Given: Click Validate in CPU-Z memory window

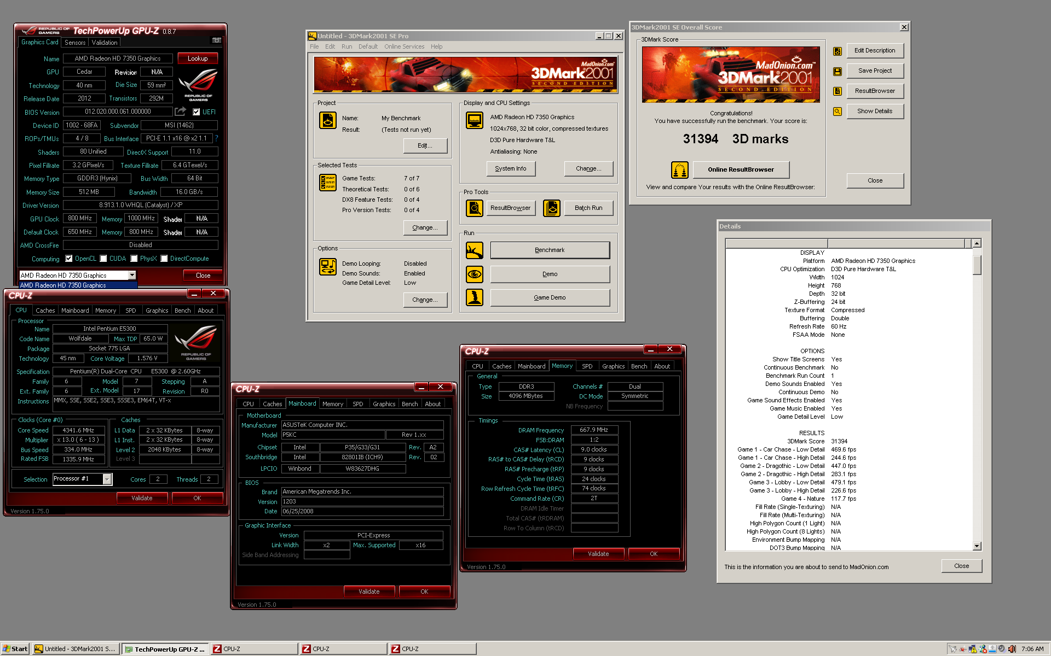Looking at the screenshot, I should point(598,554).
